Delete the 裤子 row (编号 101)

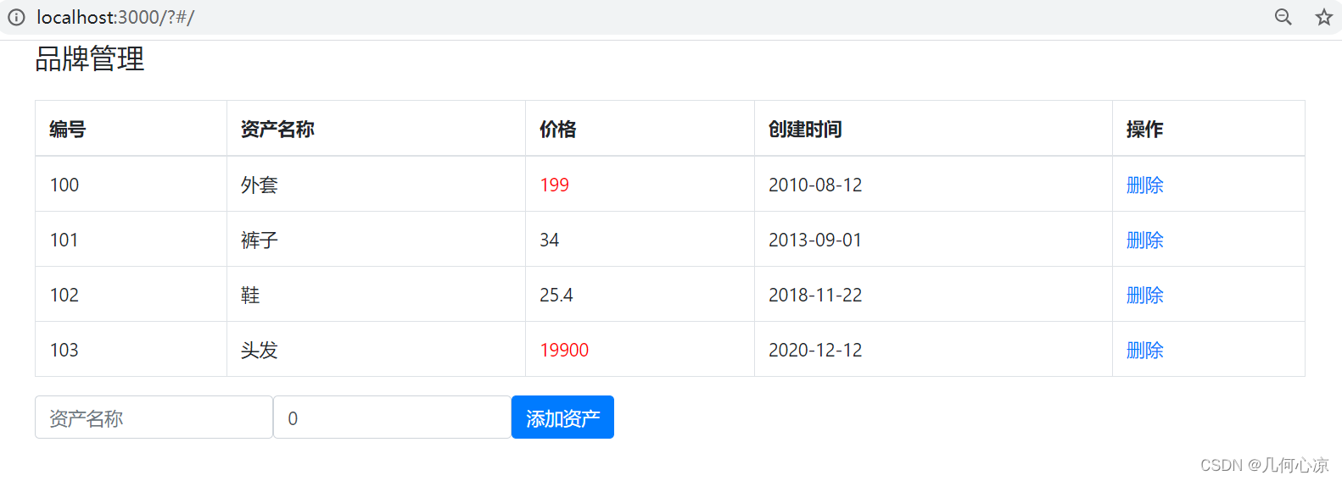pos(1144,240)
